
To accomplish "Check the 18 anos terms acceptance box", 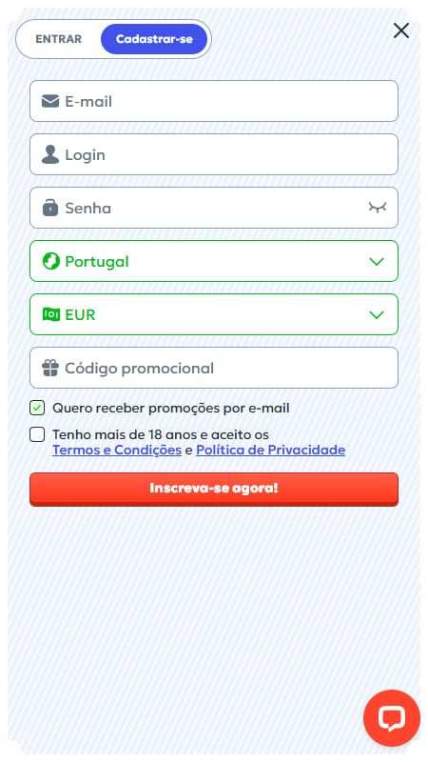I will pyautogui.click(x=37, y=434).
